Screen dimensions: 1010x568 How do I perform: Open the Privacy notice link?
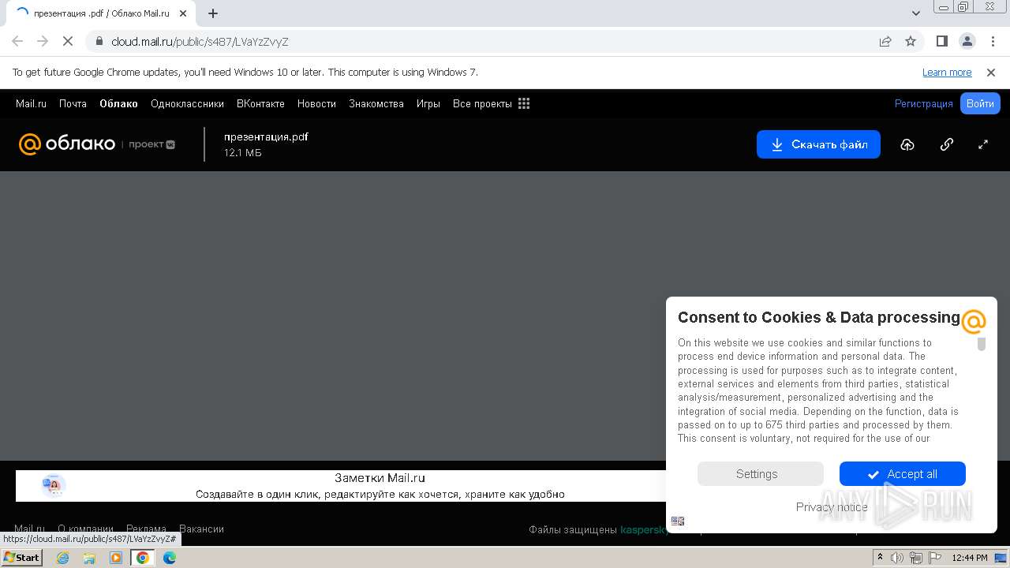(x=832, y=507)
